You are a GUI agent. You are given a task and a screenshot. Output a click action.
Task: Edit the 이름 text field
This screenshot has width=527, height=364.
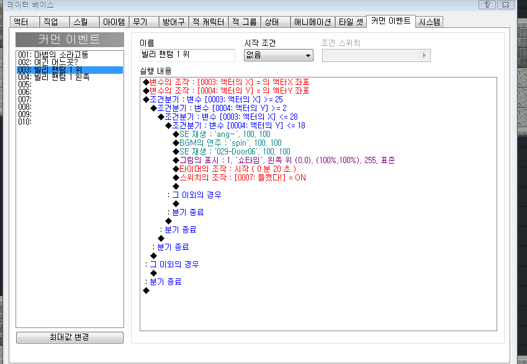[x=187, y=55]
